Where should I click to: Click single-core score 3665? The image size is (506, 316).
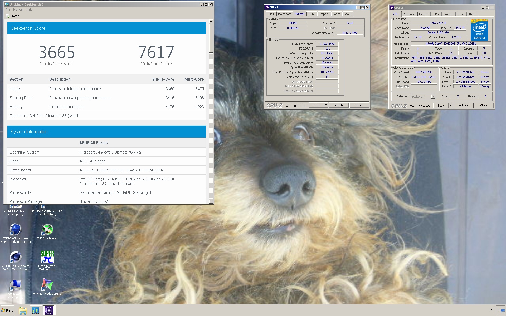click(57, 52)
